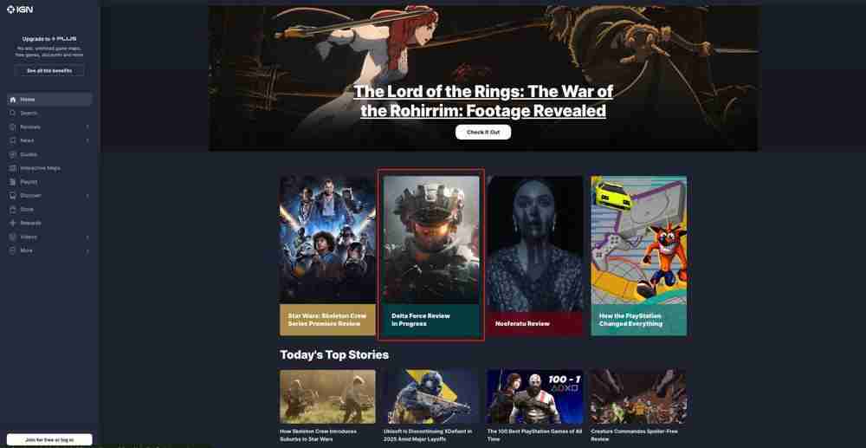Expand the More submenu chevron
Screen dimensions: 866x448
[87, 250]
